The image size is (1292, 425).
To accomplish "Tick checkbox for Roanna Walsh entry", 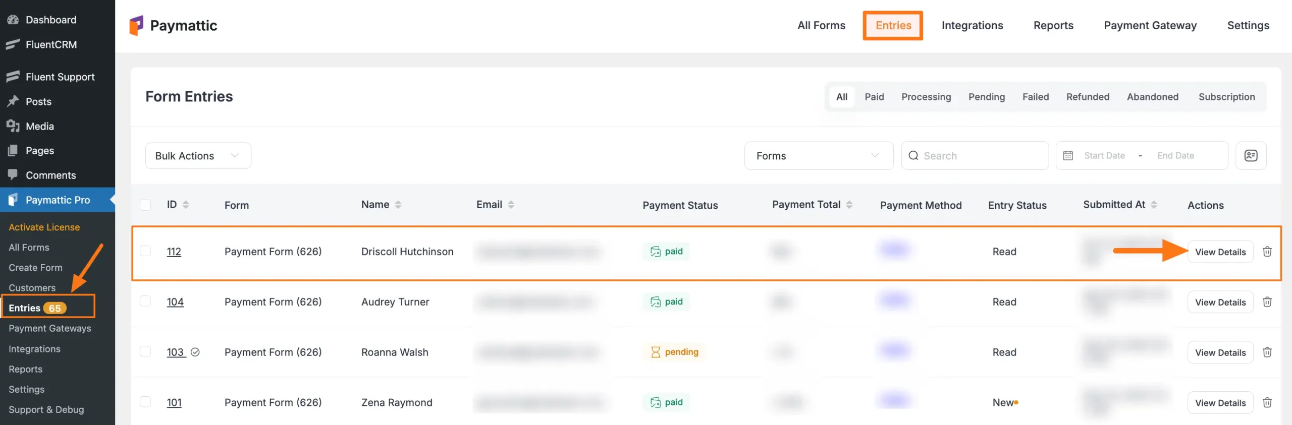I will coord(145,351).
